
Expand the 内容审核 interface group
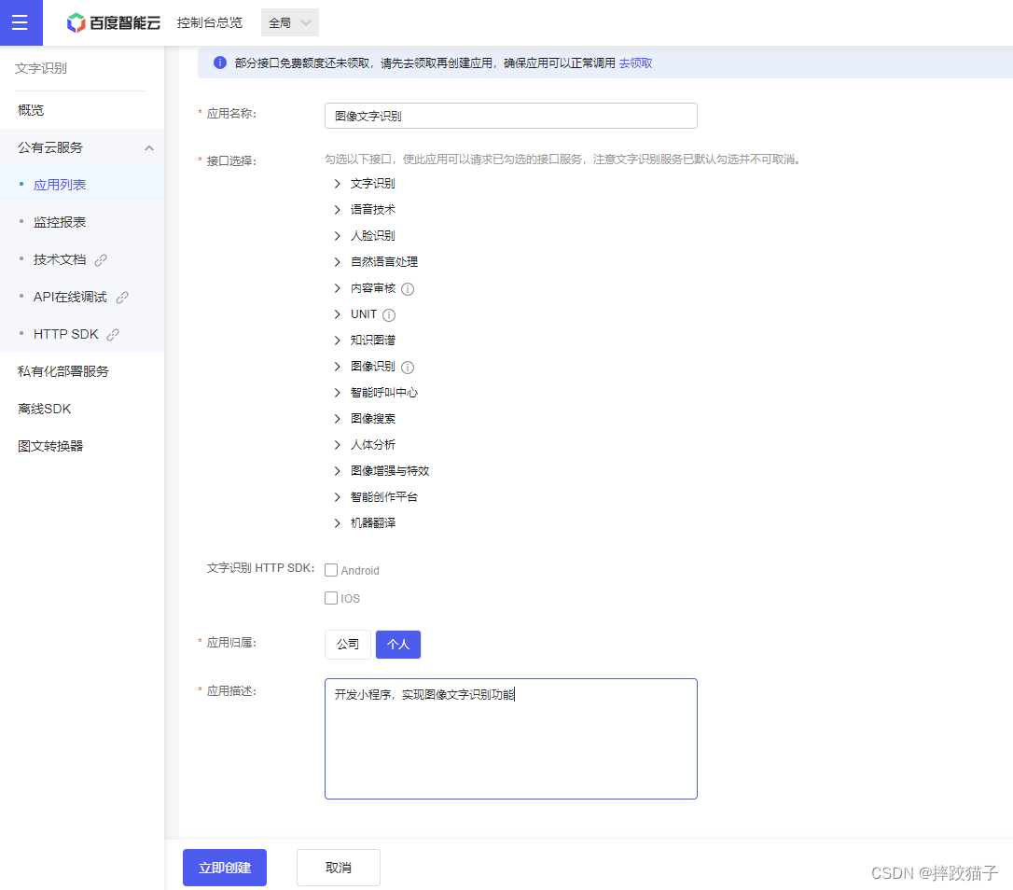[x=338, y=288]
